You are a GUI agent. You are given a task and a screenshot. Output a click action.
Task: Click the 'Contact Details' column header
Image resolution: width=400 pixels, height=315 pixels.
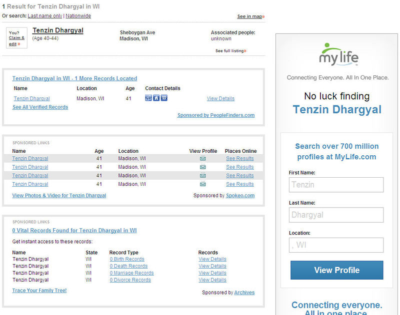coord(162,88)
